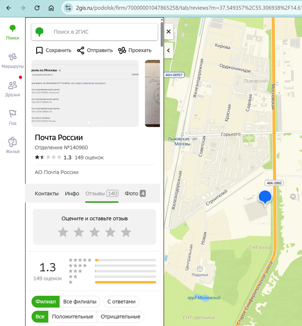Select the Все филиалы filter

tap(80, 302)
